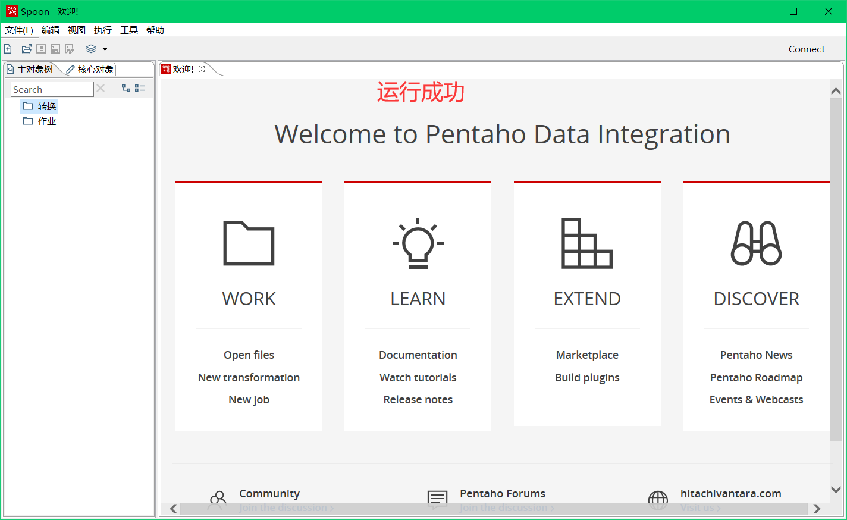Click the New transformation link

click(x=249, y=377)
